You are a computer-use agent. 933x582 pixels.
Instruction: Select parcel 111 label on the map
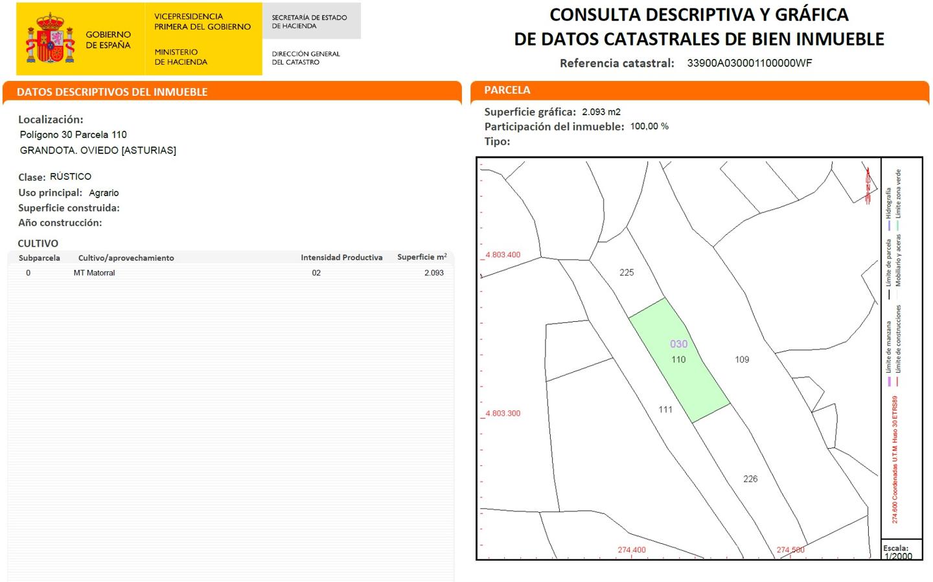(665, 409)
